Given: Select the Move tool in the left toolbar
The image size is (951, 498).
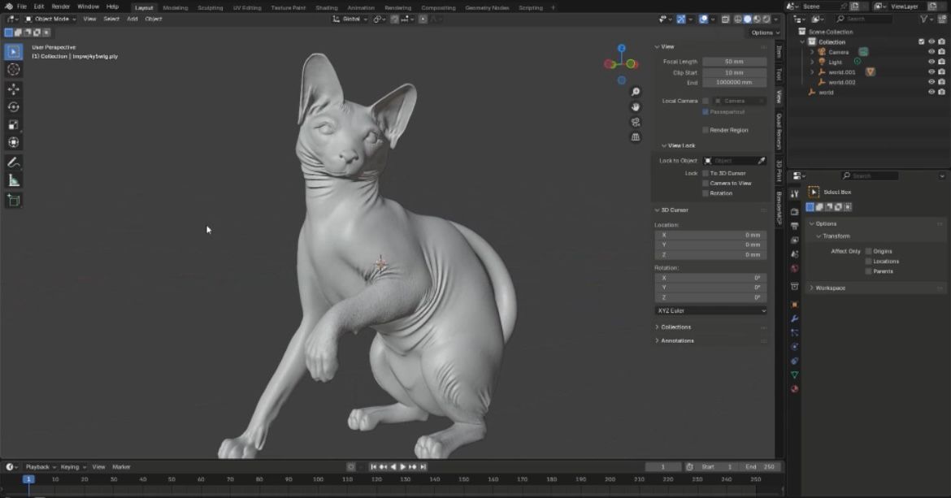Looking at the screenshot, I should click(13, 89).
